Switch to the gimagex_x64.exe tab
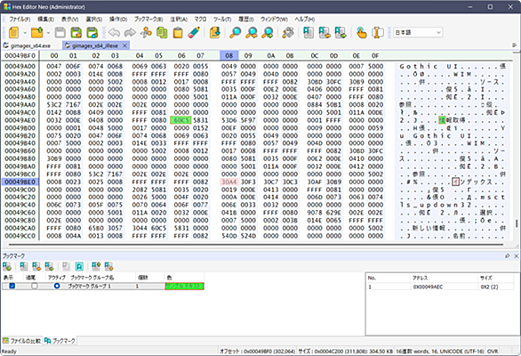 30,45
